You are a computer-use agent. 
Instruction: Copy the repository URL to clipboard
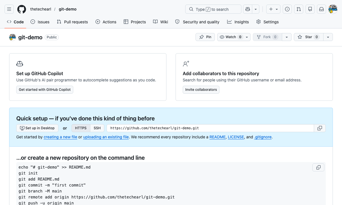(x=320, y=128)
